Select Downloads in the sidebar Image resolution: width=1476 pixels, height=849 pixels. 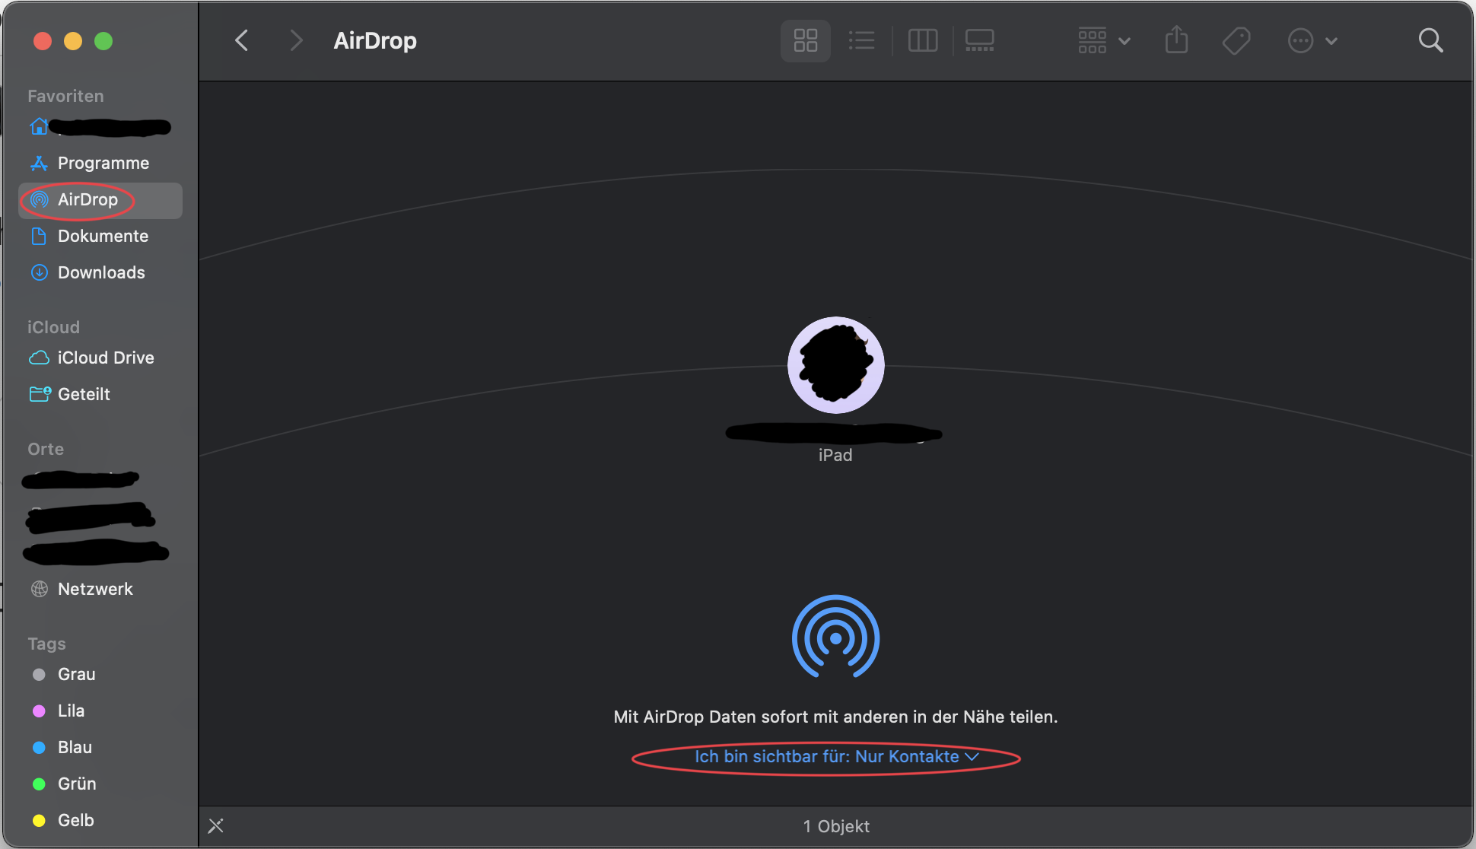100,272
